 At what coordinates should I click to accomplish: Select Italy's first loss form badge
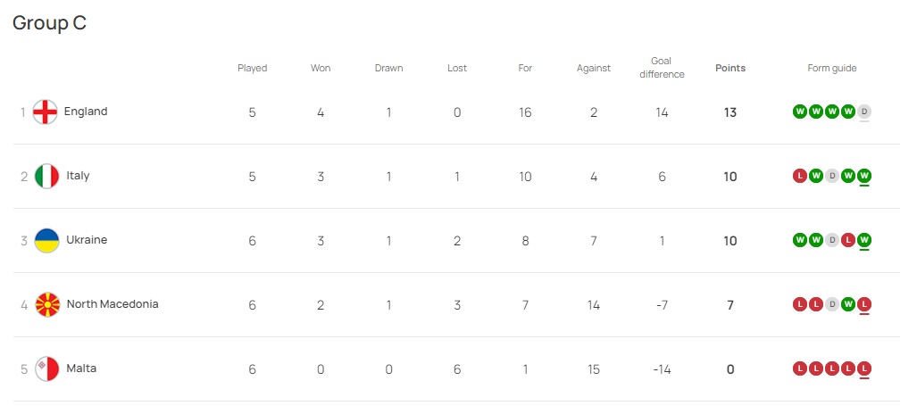point(799,176)
